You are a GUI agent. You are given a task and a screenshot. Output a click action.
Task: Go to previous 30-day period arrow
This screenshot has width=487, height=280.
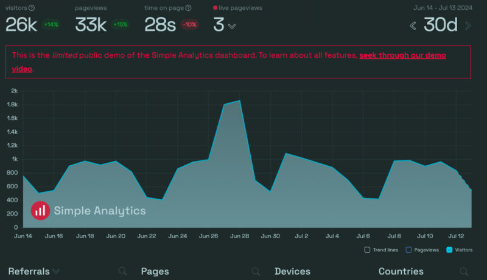tap(413, 26)
